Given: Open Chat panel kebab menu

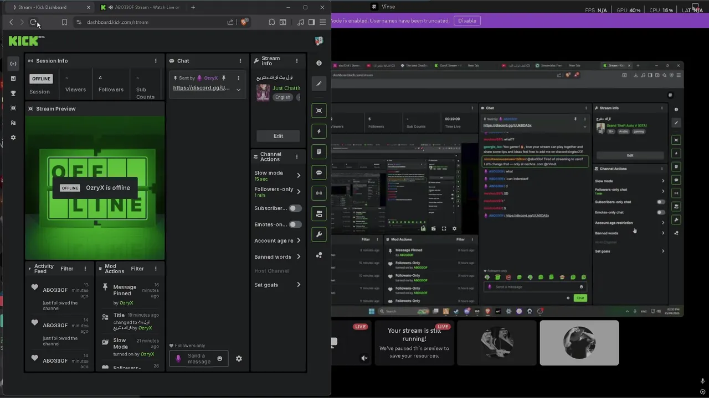Looking at the screenshot, I should tap(240, 61).
